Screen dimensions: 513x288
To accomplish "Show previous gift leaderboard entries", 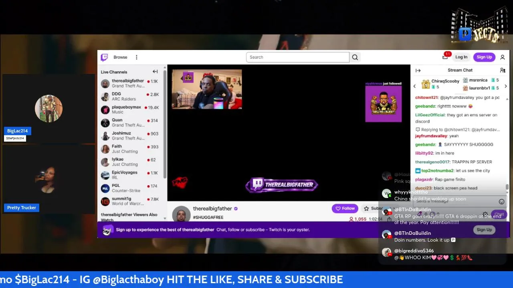I will coord(415,86).
